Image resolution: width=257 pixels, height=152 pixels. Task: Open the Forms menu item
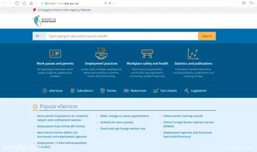pyautogui.click(x=111, y=91)
